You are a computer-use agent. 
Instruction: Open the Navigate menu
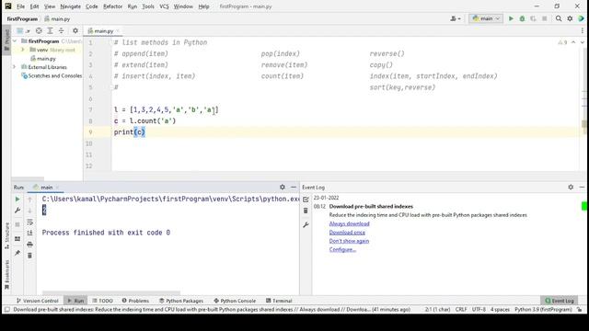[x=70, y=6]
